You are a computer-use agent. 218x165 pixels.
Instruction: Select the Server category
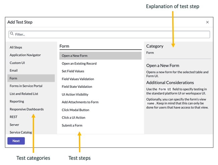(14, 125)
